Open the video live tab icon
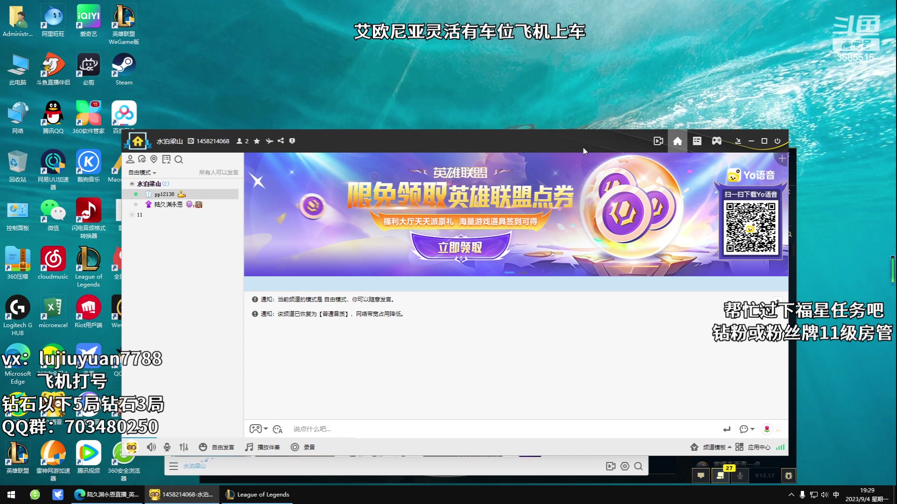Screen dimensions: 897x504 (x=658, y=141)
